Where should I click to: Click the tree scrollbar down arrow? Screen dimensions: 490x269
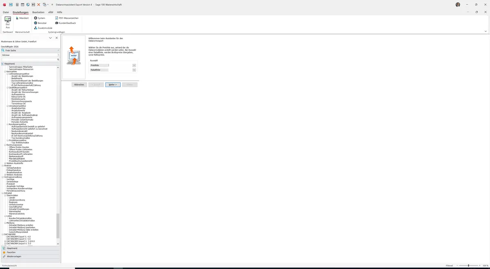[x=58, y=244]
